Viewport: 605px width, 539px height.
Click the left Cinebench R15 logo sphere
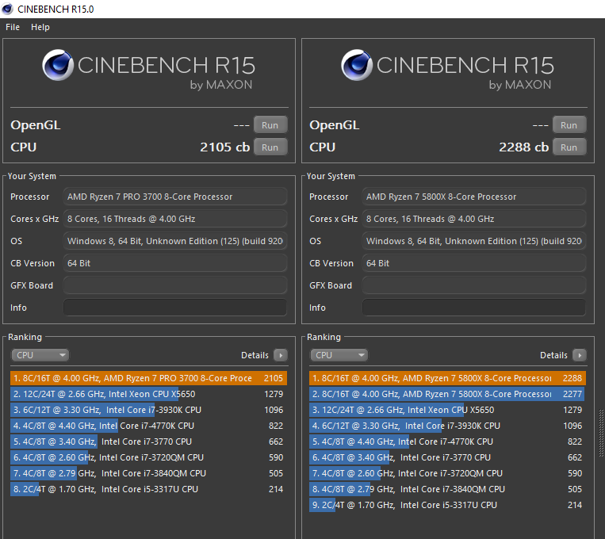(x=59, y=67)
